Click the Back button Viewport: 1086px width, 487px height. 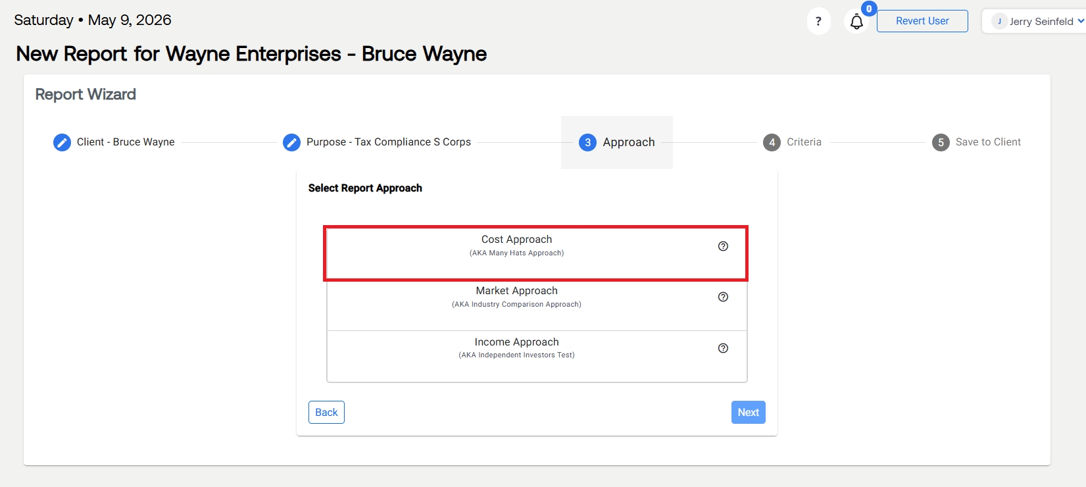326,413
